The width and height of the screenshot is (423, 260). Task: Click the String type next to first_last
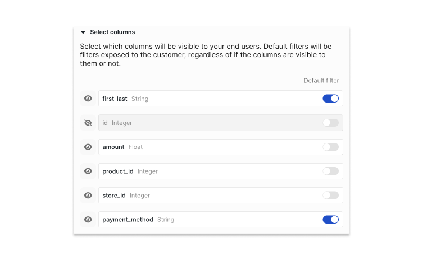[140, 99]
